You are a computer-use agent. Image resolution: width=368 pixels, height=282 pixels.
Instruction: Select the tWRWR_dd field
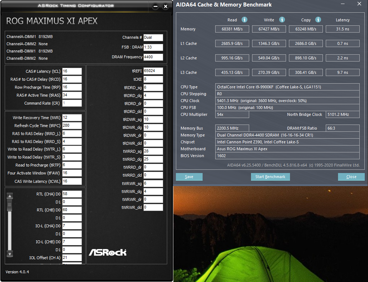point(153,207)
